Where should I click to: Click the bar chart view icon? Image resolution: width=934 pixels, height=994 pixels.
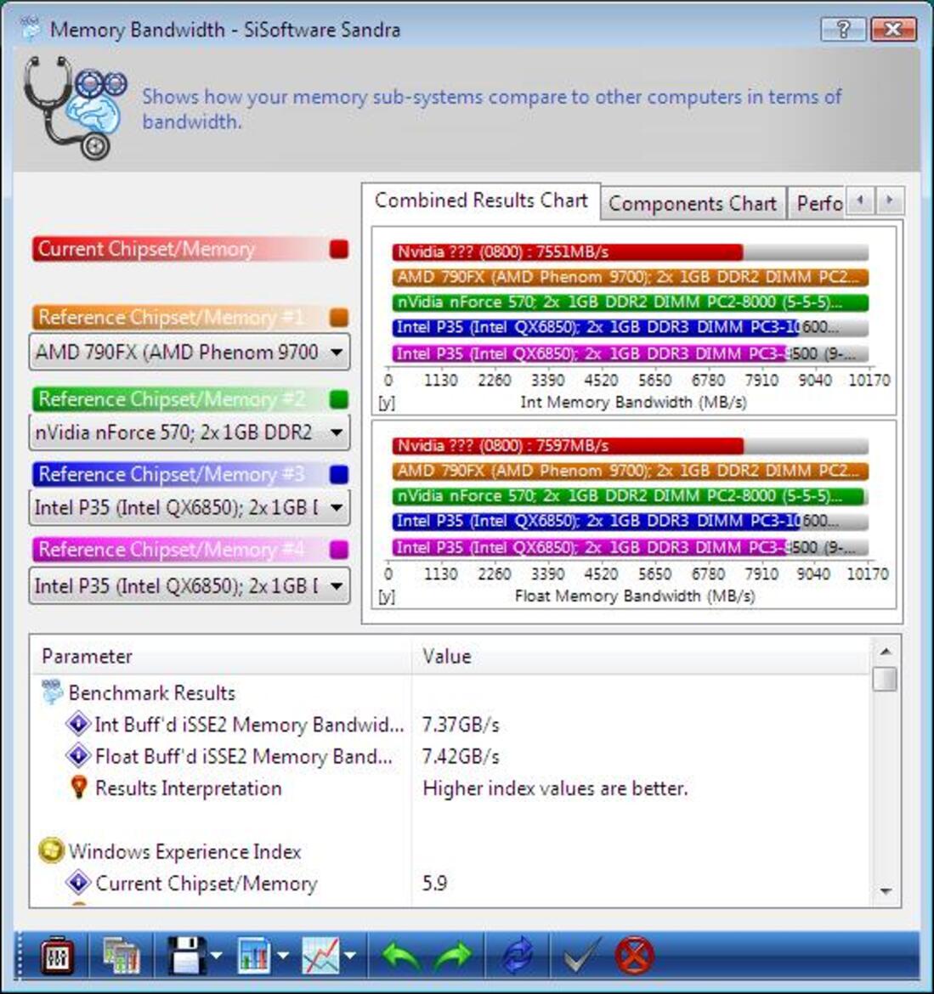[x=254, y=956]
